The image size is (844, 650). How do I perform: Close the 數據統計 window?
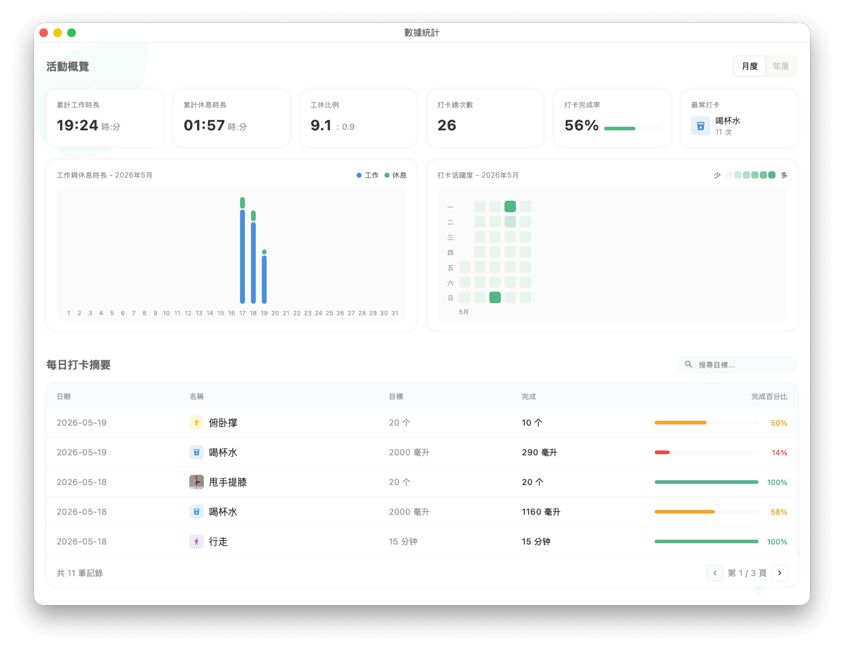[x=44, y=33]
